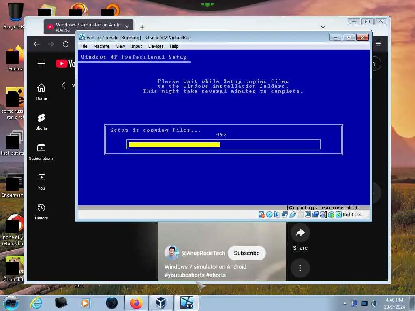Open the browser's hamburger application menu

coord(378,44)
